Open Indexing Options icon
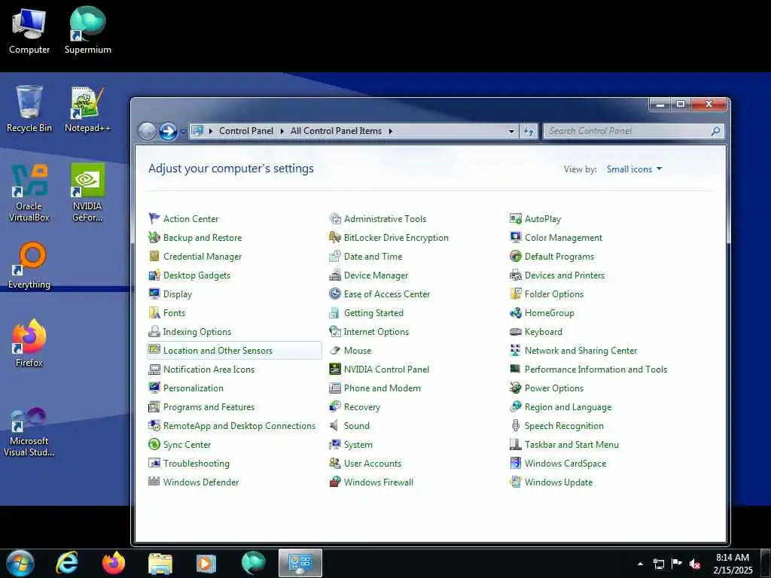771x578 pixels. (x=154, y=331)
